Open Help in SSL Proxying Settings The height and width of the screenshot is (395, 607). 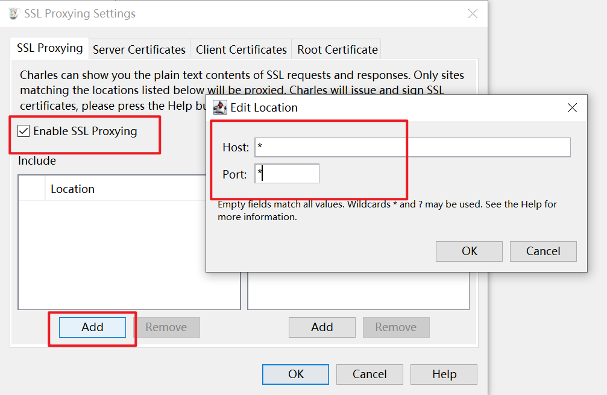pyautogui.click(x=444, y=374)
